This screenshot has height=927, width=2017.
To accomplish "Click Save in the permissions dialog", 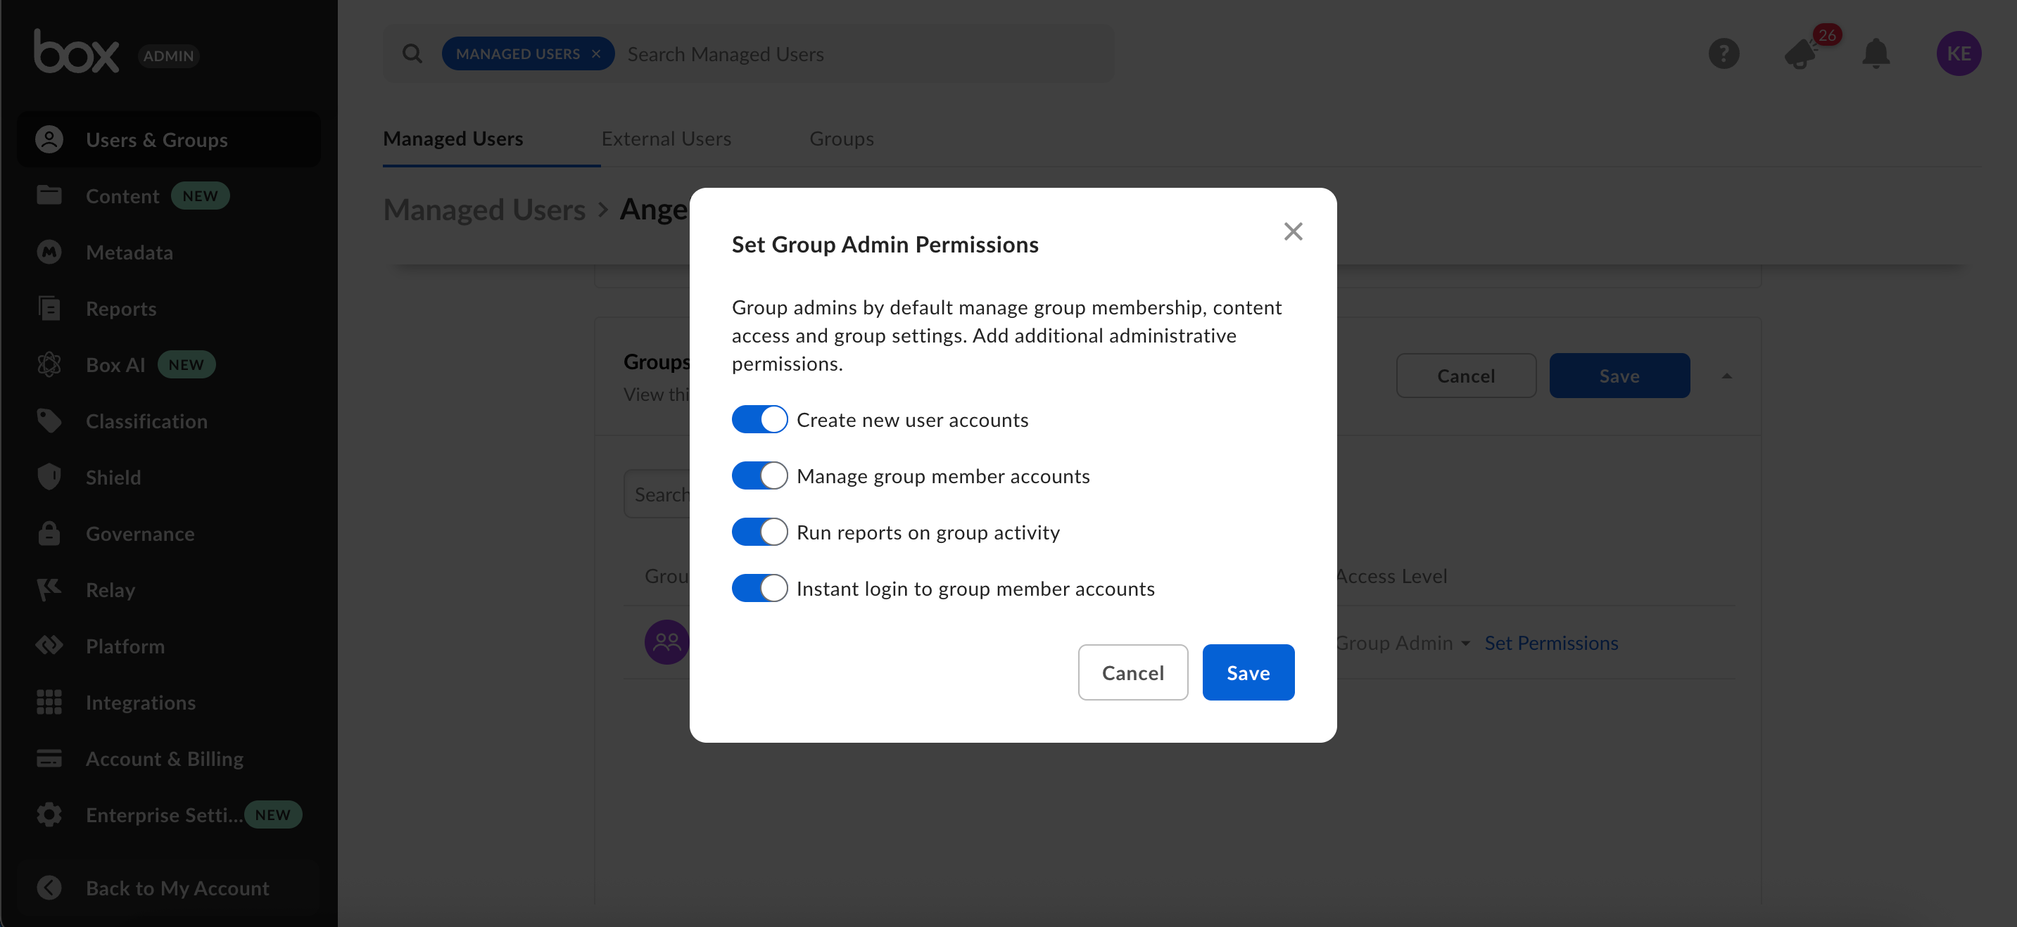I will tap(1248, 672).
